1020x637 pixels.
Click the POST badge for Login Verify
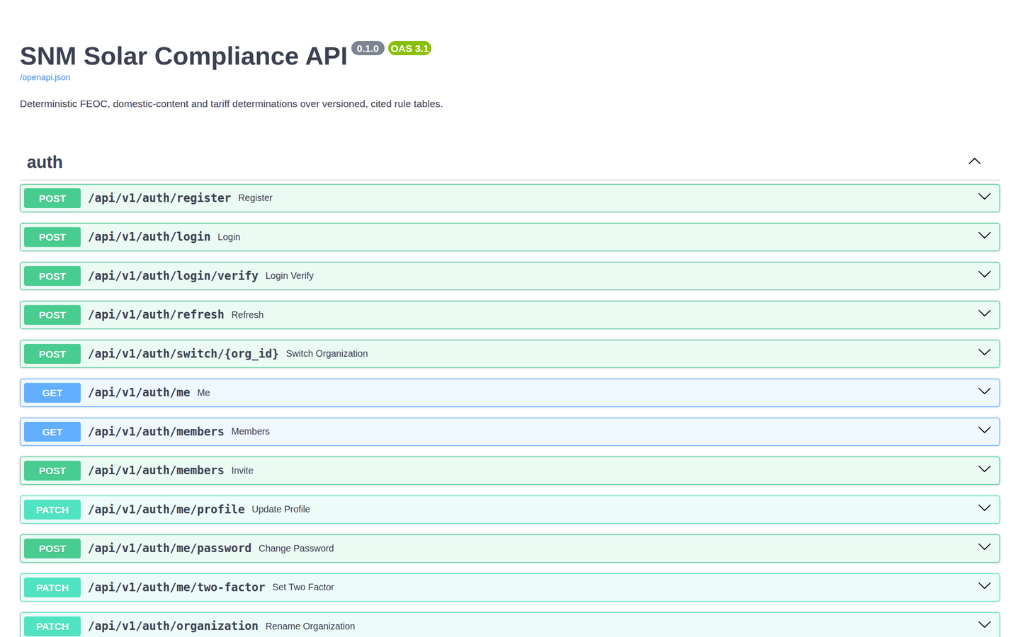52,276
